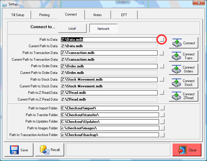Viewport: 207px width, 161px height.
Task: Open the EFT tab
Action: point(124,15)
